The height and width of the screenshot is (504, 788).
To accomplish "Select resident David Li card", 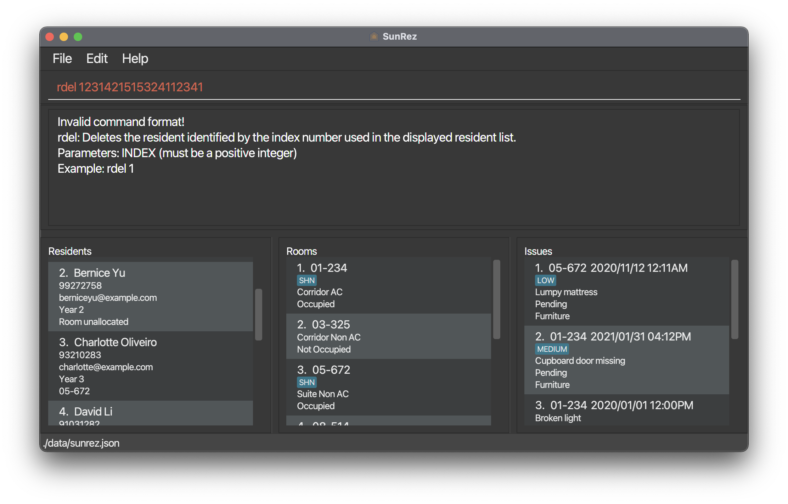I will (151, 413).
